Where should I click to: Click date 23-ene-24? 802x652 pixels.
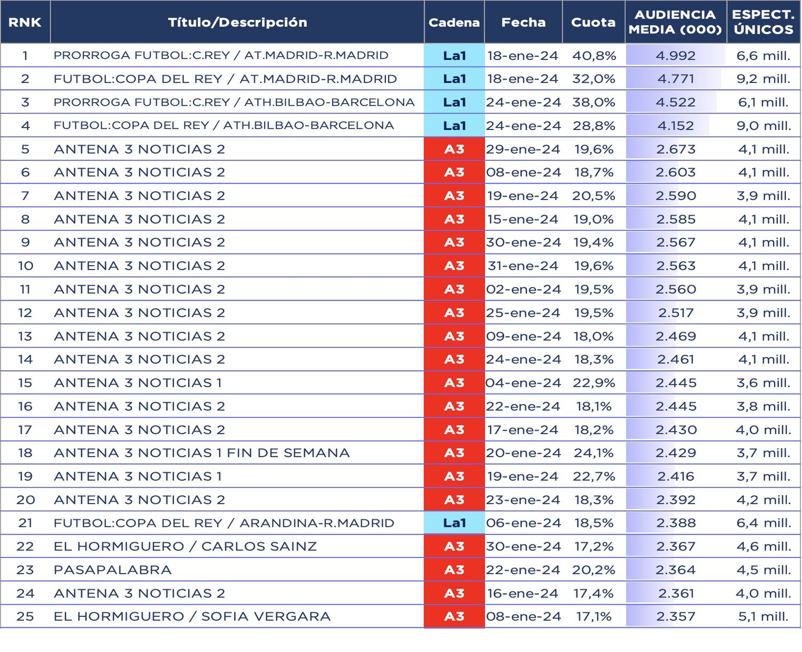coord(523,500)
